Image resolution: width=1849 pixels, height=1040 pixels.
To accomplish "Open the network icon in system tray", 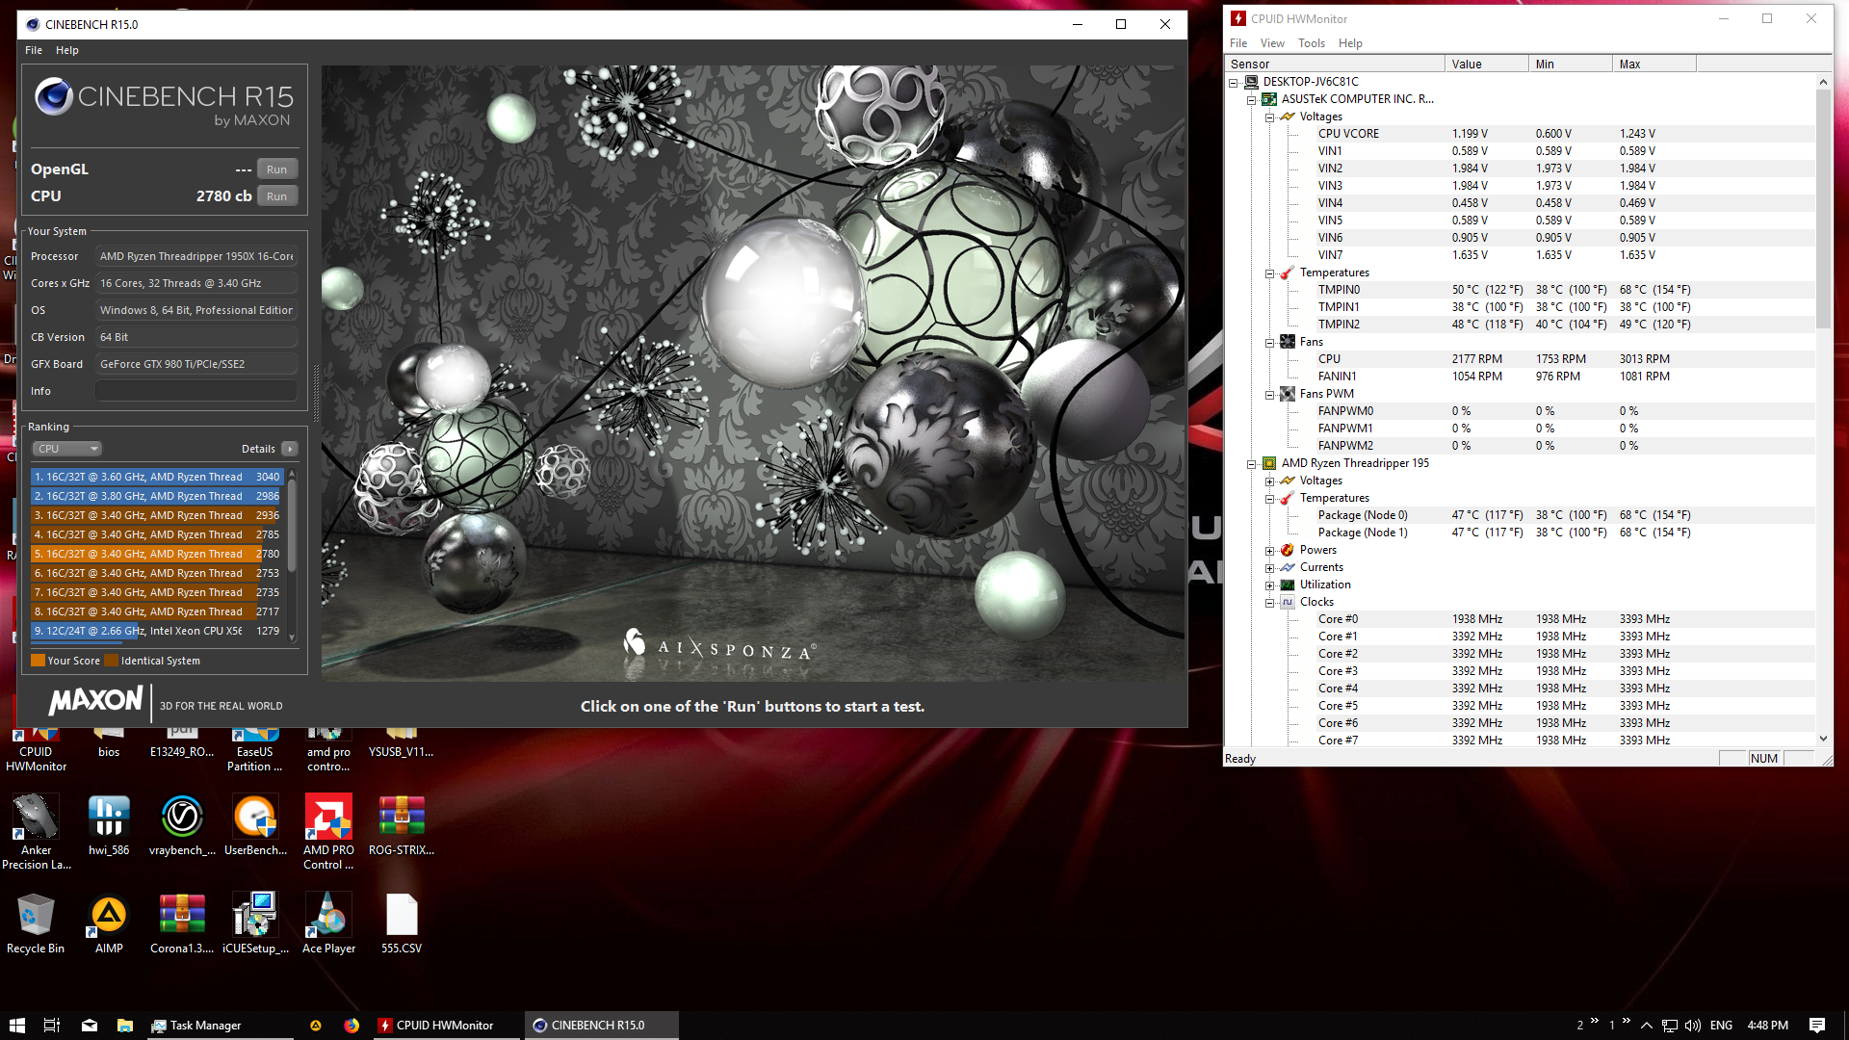I will click(x=1670, y=1026).
